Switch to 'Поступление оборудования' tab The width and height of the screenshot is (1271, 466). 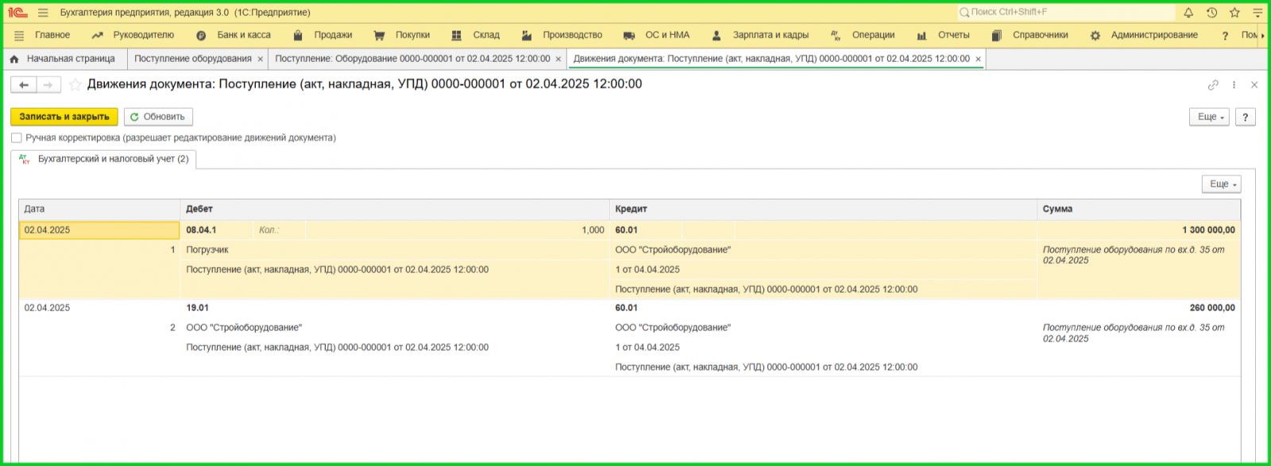click(x=192, y=59)
